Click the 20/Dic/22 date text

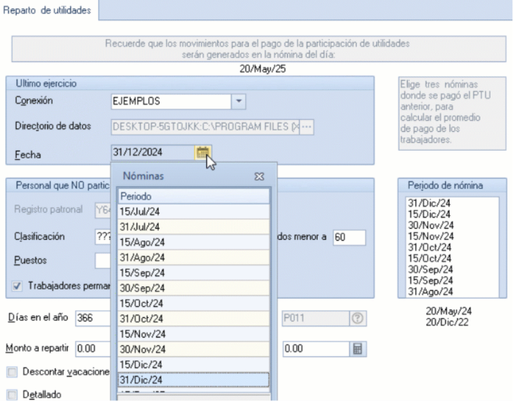click(x=447, y=322)
